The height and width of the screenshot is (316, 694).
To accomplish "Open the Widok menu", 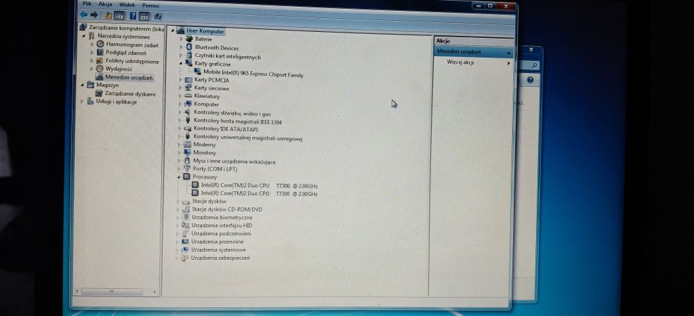I will point(127,4).
